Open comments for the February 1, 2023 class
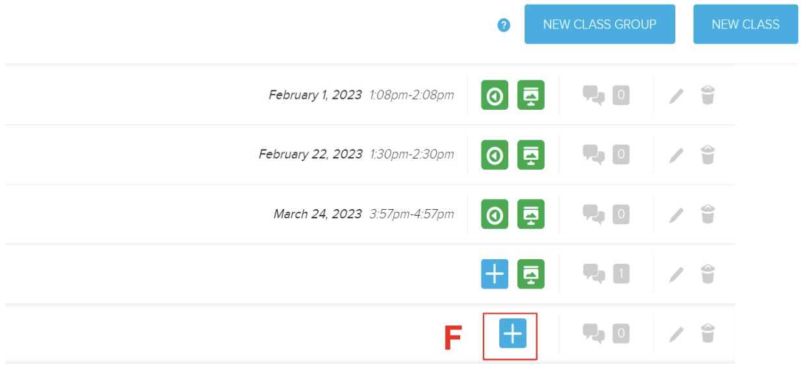Image resolution: width=806 pixels, height=369 pixels. pos(606,96)
